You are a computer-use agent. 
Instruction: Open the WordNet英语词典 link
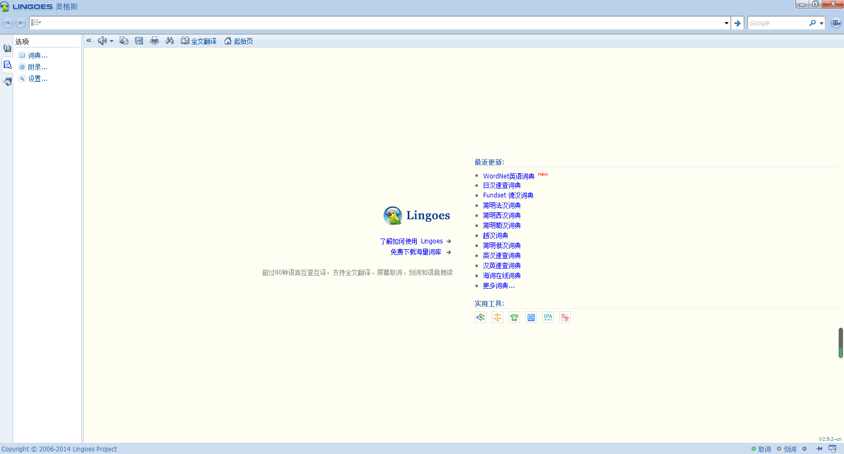pos(509,176)
